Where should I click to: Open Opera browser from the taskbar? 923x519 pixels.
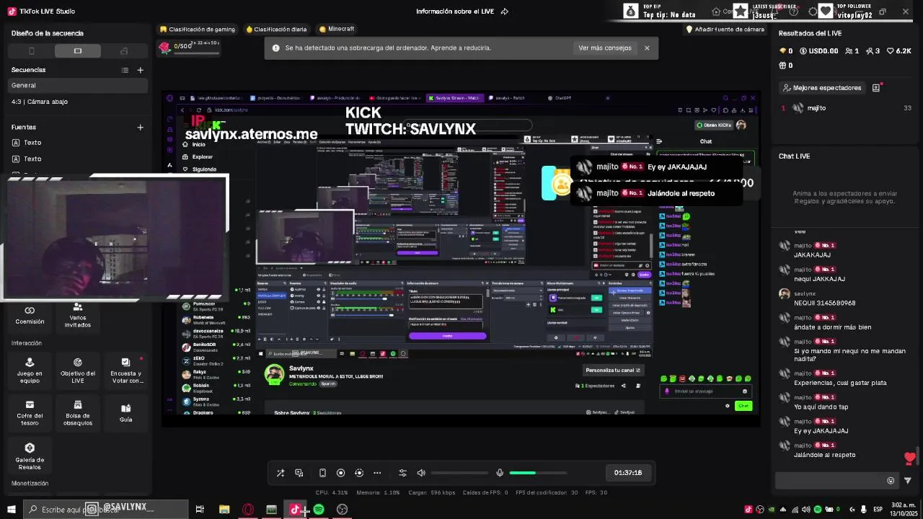point(248,510)
